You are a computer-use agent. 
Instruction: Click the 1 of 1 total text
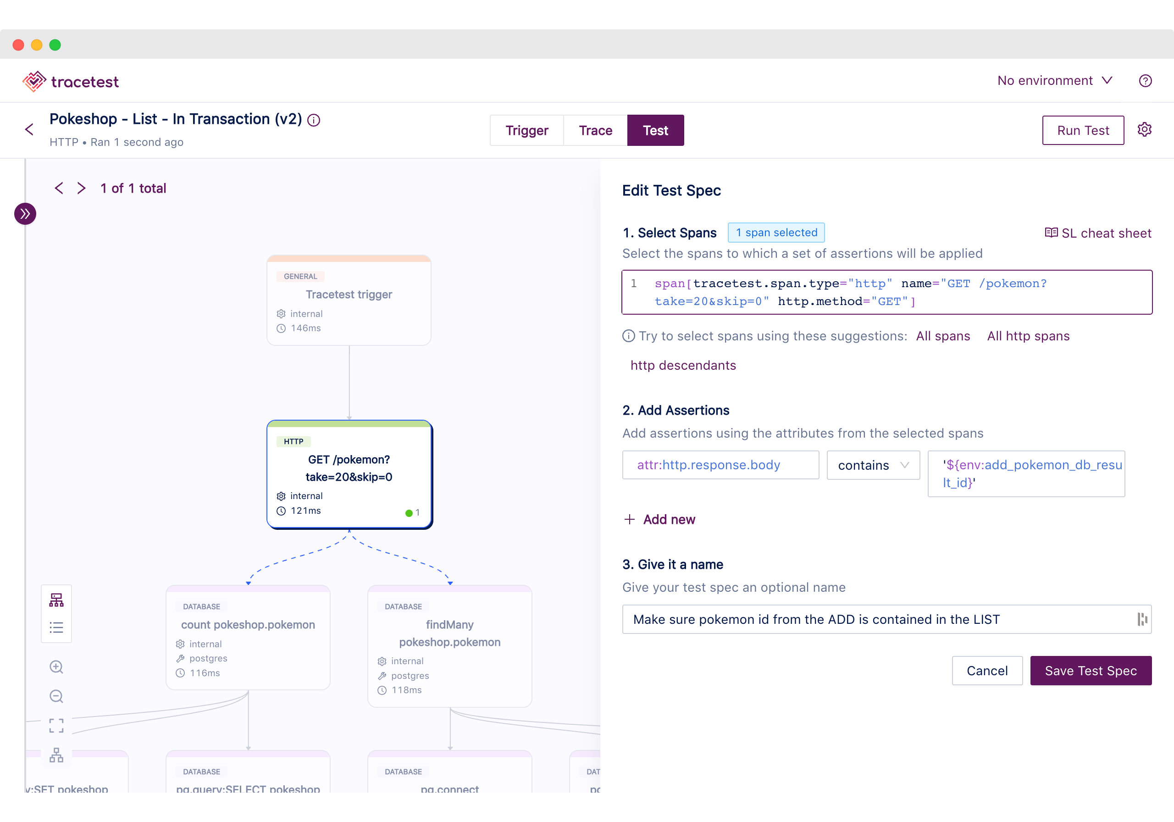(133, 188)
